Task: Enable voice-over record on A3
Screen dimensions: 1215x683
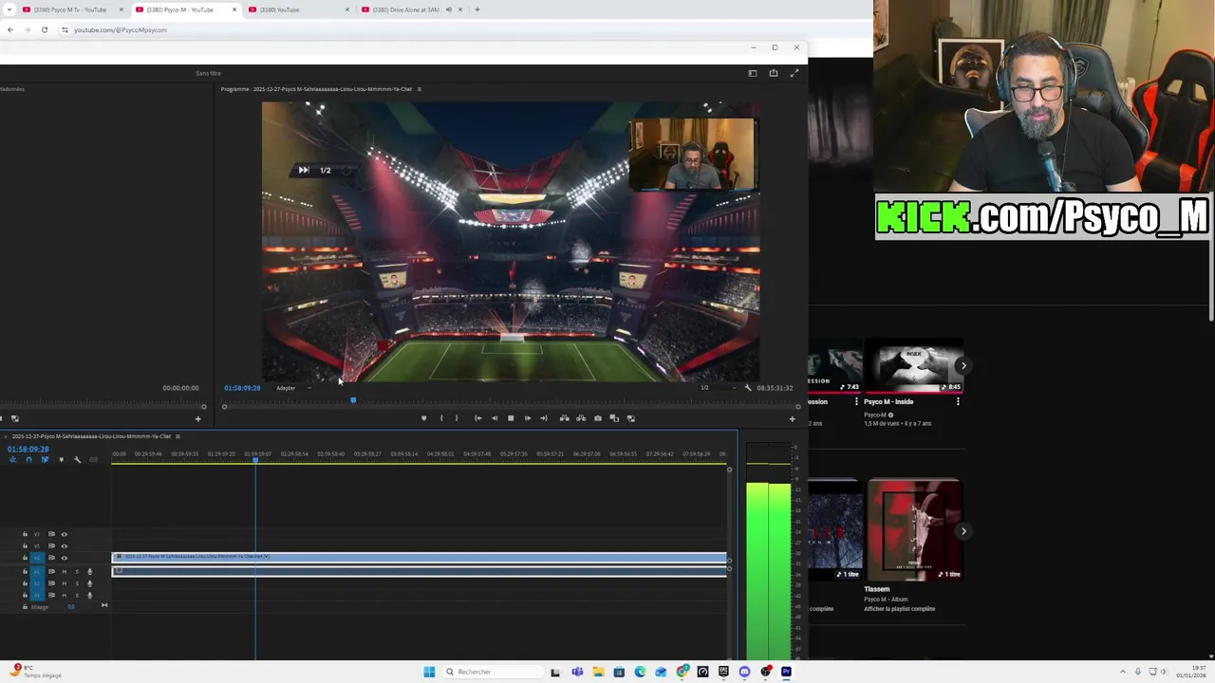Action: [x=90, y=596]
